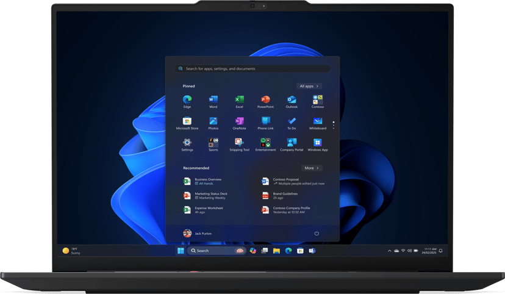505x294 pixels.
Task: Open Teams from the taskbar
Action: [x=312, y=251]
